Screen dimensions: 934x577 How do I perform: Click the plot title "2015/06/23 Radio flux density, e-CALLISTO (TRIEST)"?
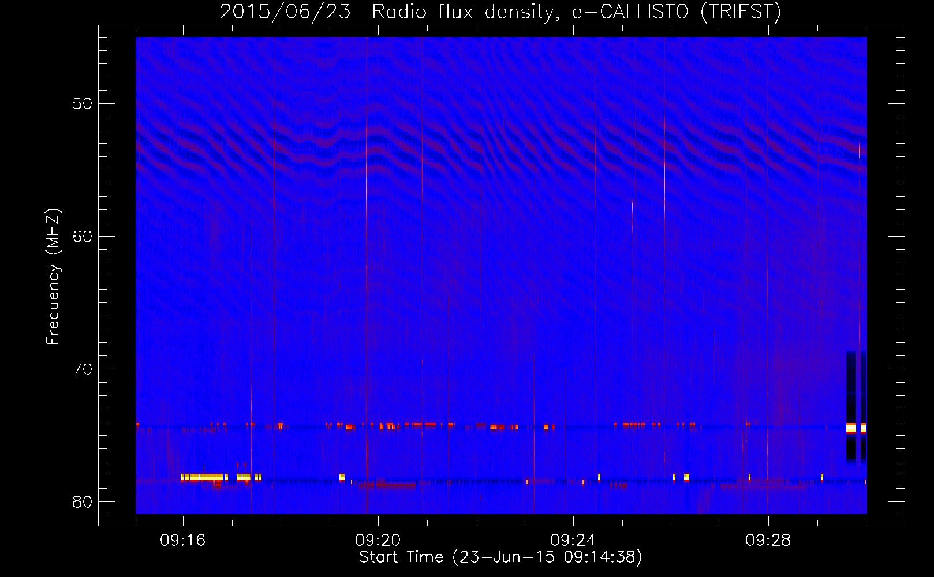point(500,12)
